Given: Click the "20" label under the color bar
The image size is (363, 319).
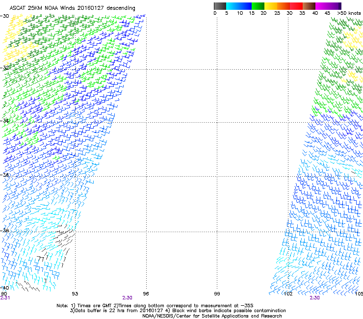Looking at the screenshot, I should click(x=263, y=13).
